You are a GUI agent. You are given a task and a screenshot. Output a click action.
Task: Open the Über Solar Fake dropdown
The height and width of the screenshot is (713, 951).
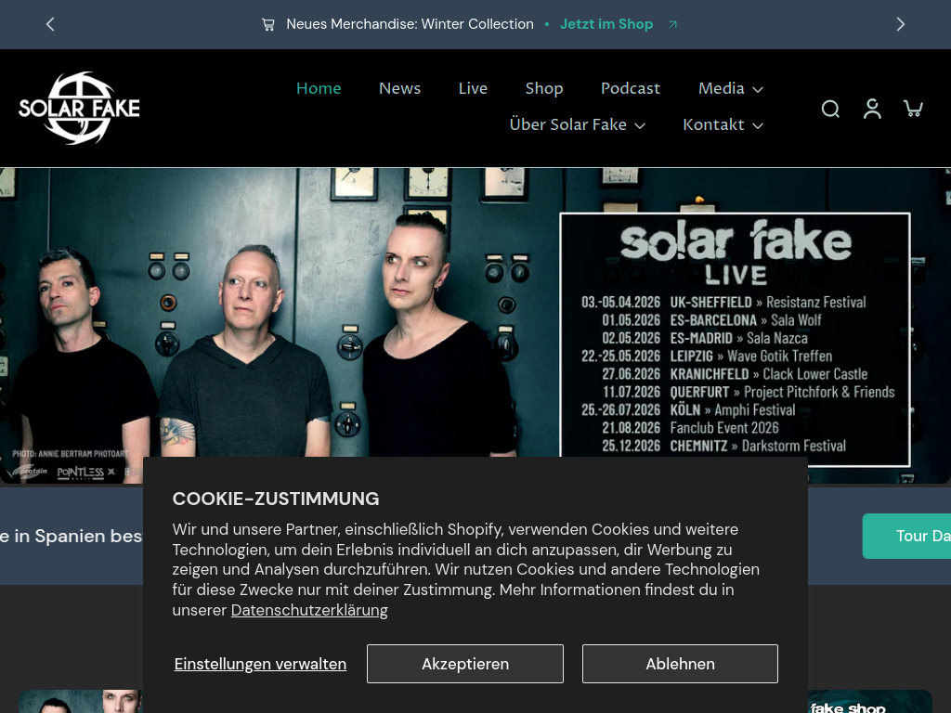click(577, 124)
